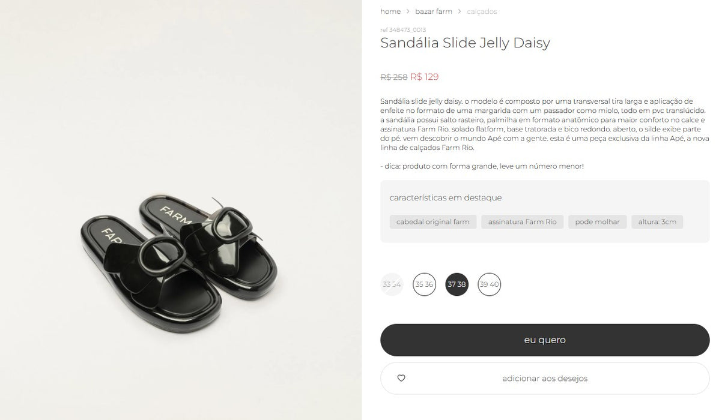722x420 pixels.
Task: Click the heart wishlist icon
Action: tap(401, 378)
